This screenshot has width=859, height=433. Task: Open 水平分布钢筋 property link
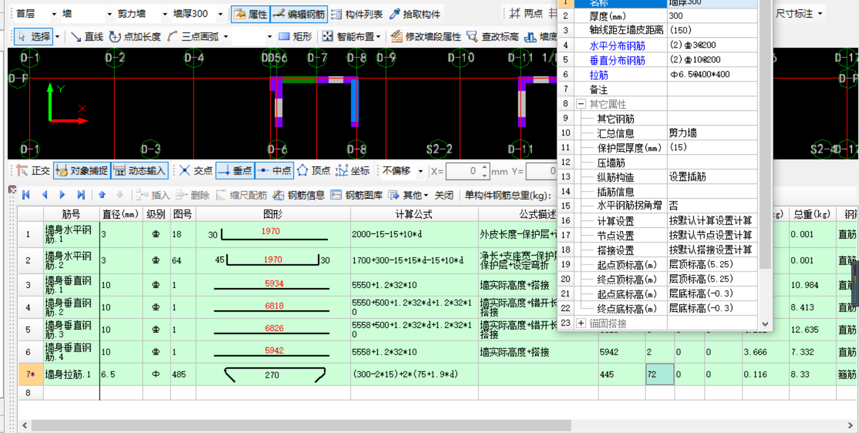pos(617,46)
